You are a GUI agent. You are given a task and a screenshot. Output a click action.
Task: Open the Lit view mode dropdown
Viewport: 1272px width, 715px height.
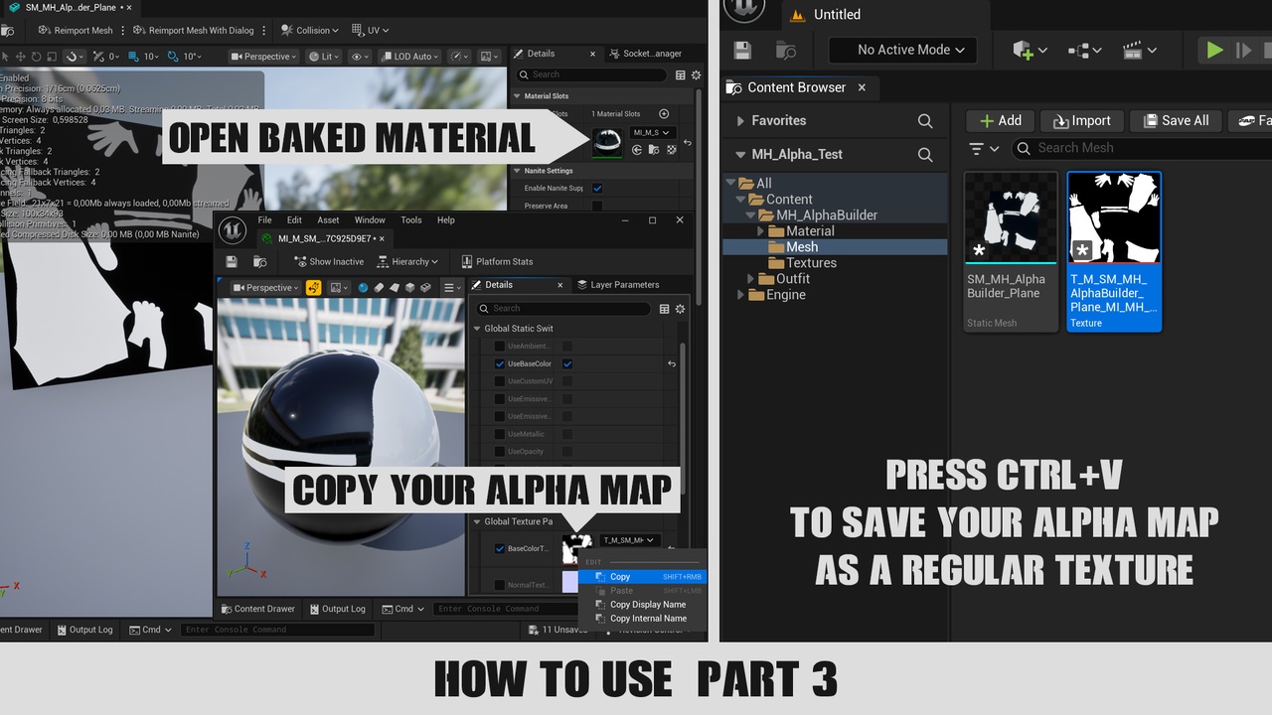coord(325,57)
